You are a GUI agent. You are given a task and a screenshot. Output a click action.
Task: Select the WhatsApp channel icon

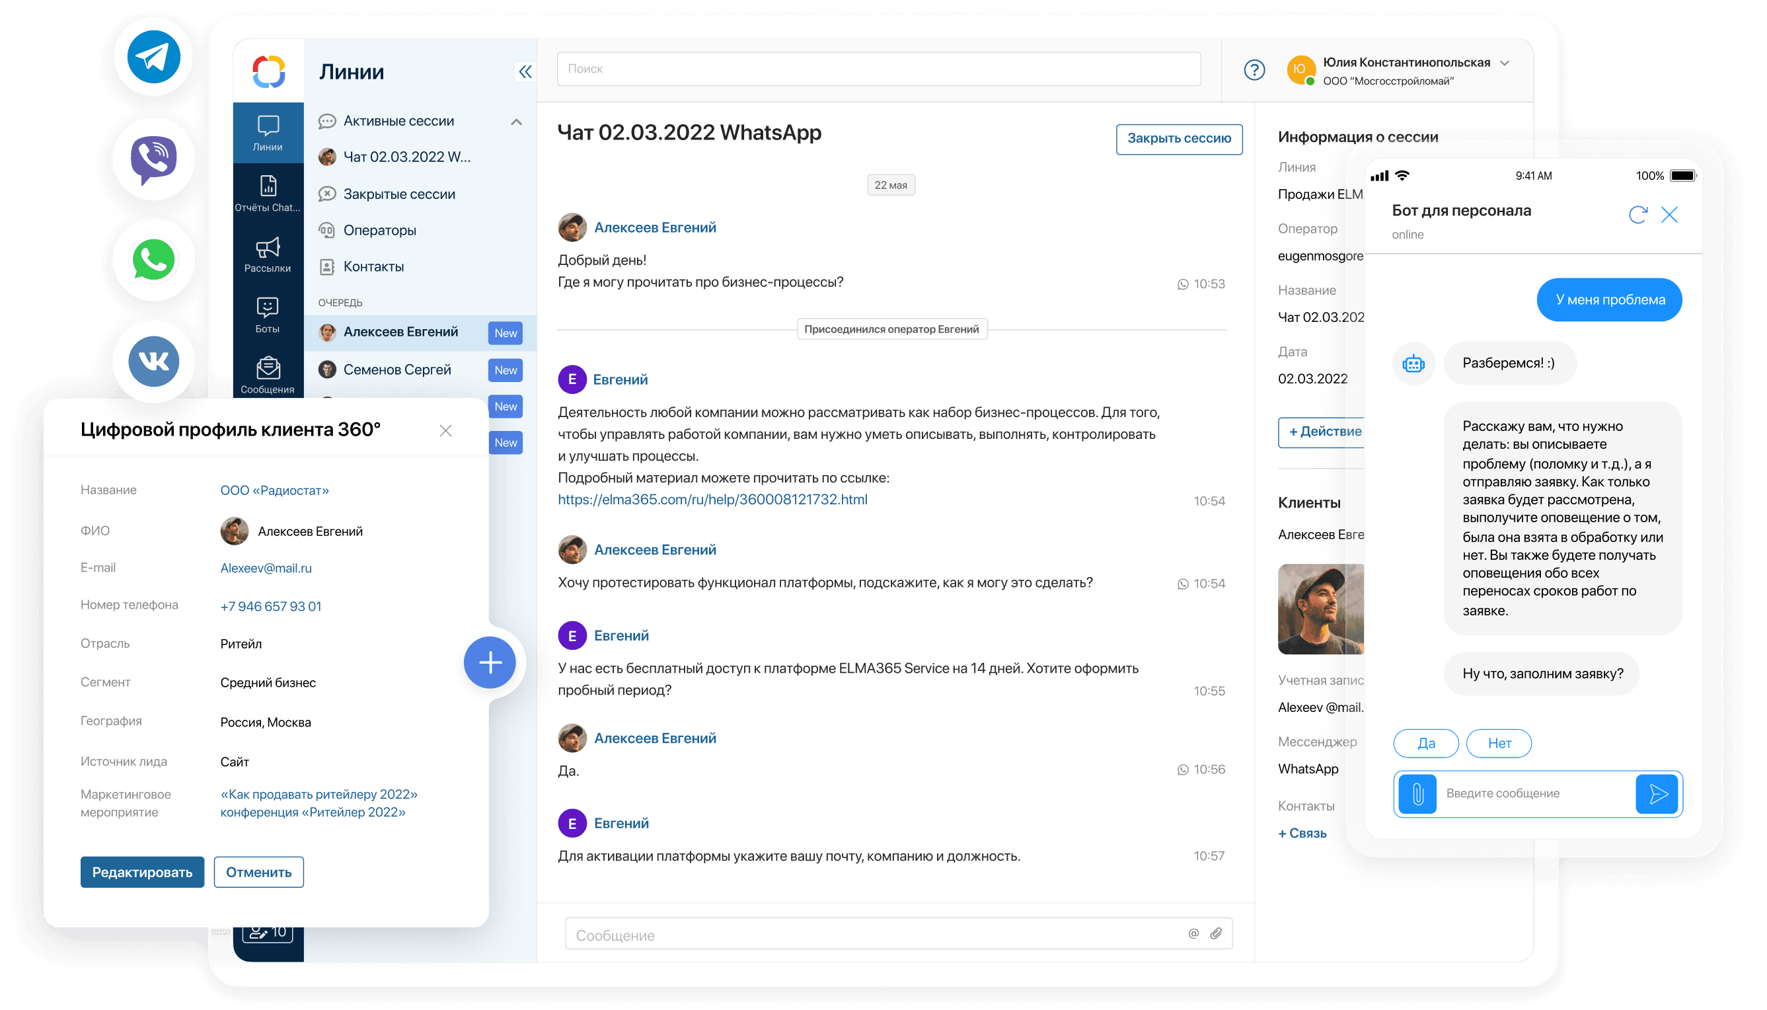(153, 260)
